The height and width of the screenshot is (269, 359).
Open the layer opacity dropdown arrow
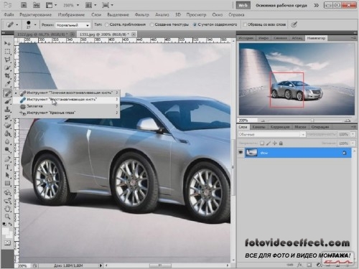(x=353, y=134)
